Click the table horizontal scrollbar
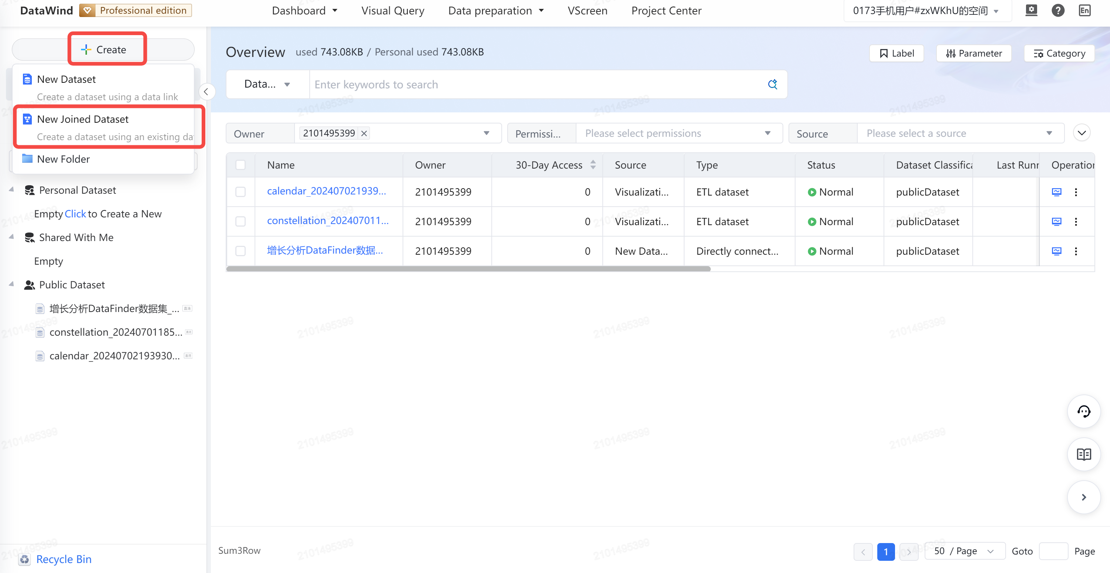Viewport: 1110px width, 573px height. (468, 269)
